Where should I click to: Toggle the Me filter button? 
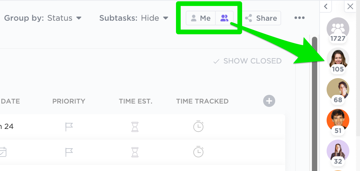tap(201, 18)
